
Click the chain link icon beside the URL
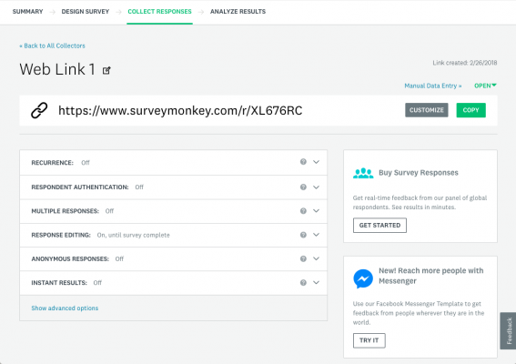click(39, 110)
